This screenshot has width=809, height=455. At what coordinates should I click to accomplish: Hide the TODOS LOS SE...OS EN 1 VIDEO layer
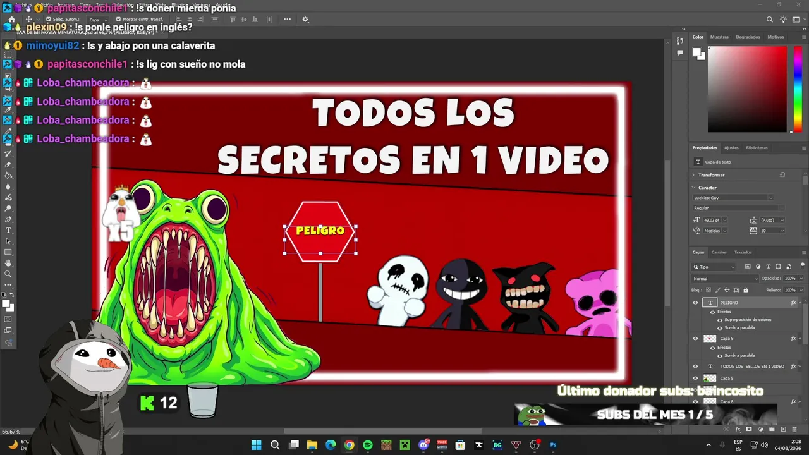point(696,367)
